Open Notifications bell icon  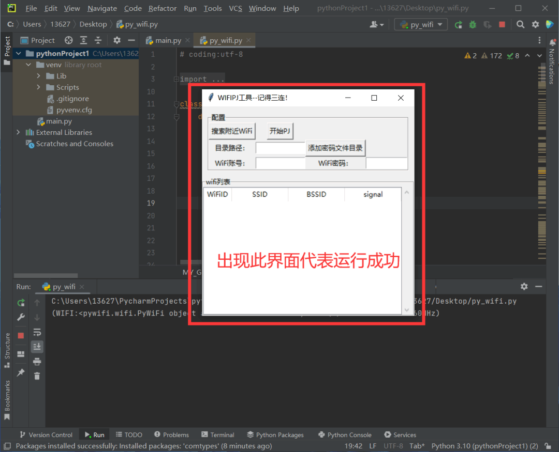(x=552, y=41)
